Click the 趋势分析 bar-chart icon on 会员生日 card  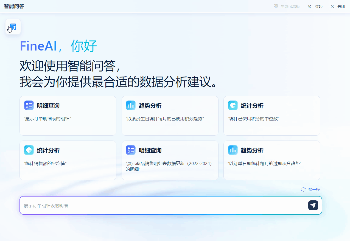point(131,105)
